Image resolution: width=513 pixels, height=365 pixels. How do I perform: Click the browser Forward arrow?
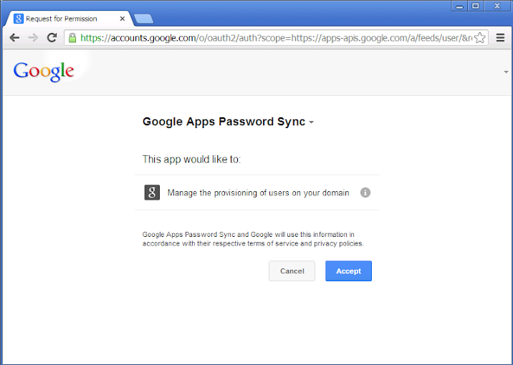(33, 38)
